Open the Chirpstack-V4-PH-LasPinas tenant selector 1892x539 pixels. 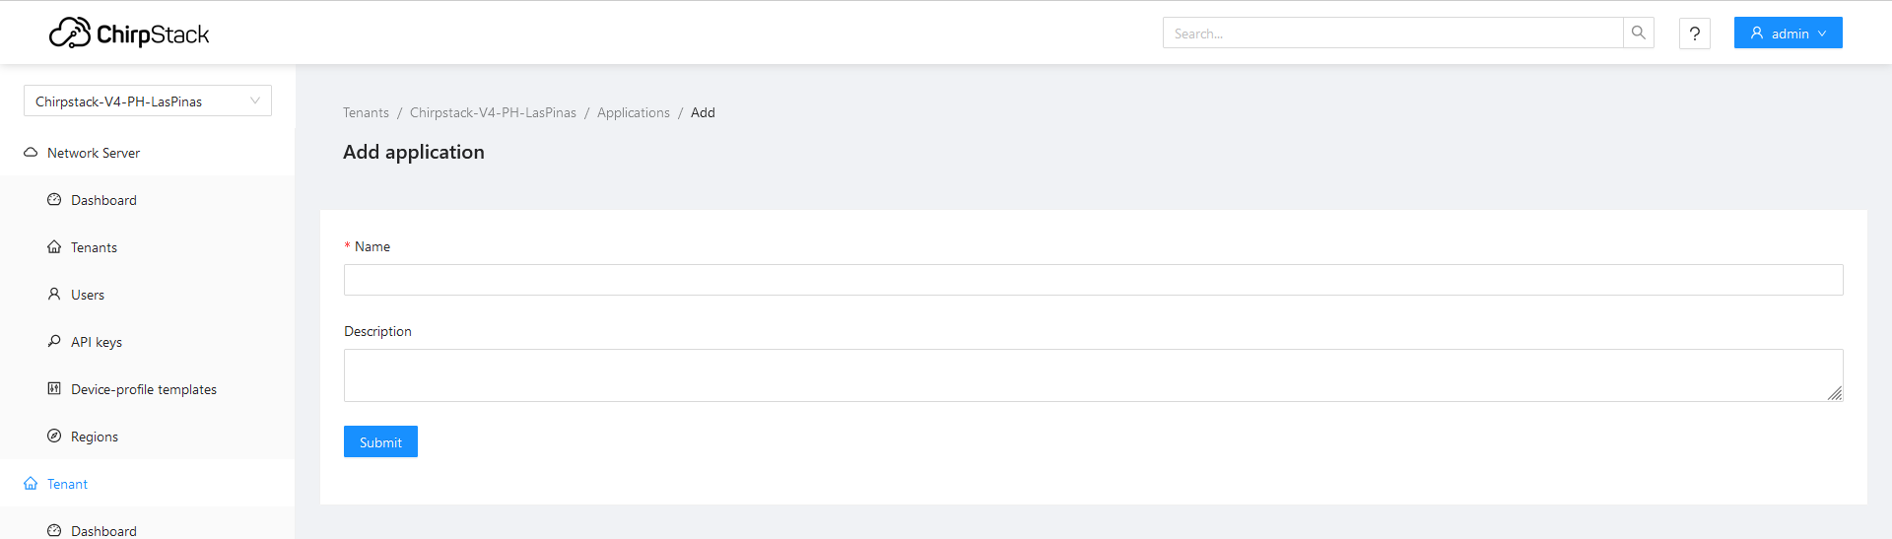[148, 101]
